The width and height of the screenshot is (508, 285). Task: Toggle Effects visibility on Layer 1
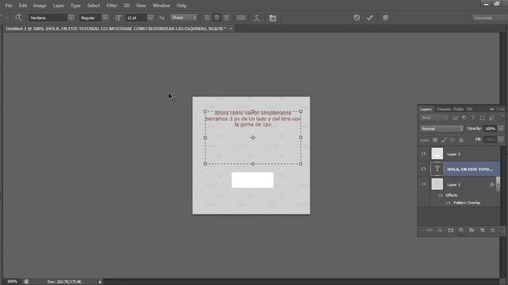click(441, 196)
